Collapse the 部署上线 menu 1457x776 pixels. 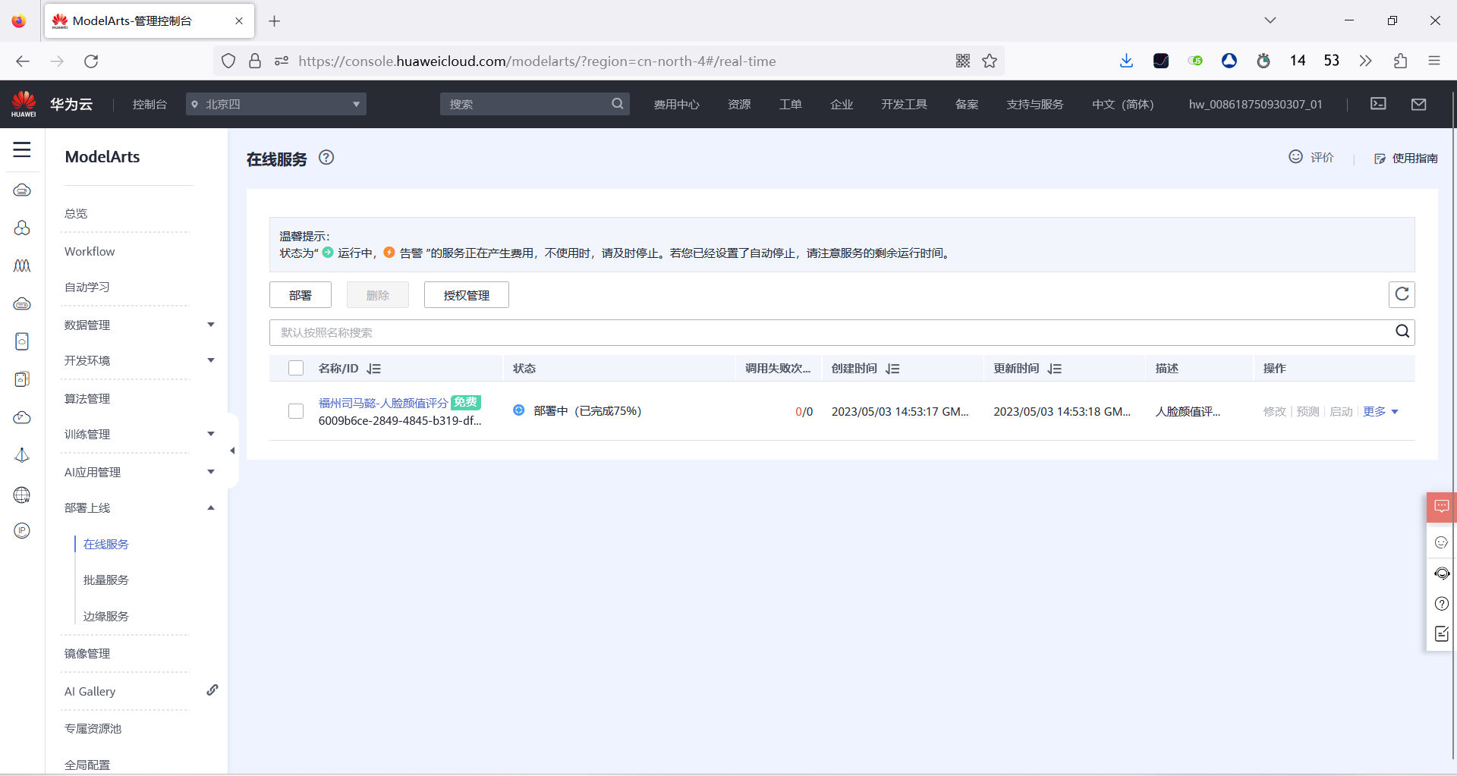pyautogui.click(x=211, y=507)
